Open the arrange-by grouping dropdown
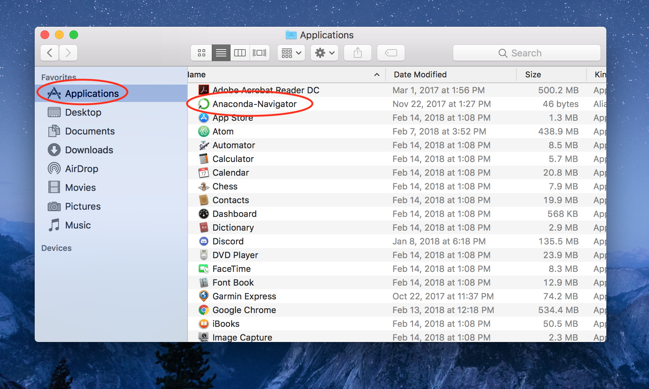 [291, 53]
